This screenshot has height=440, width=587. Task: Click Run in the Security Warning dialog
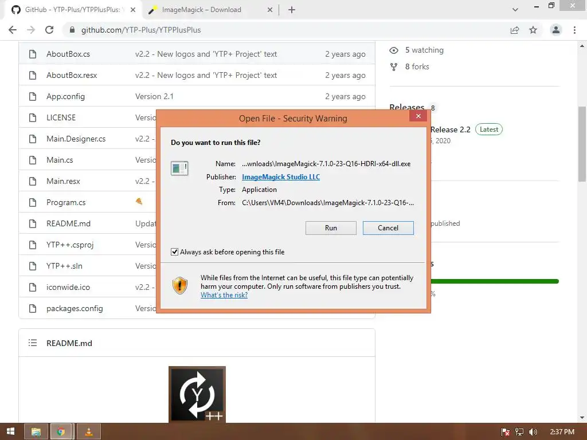tap(331, 228)
